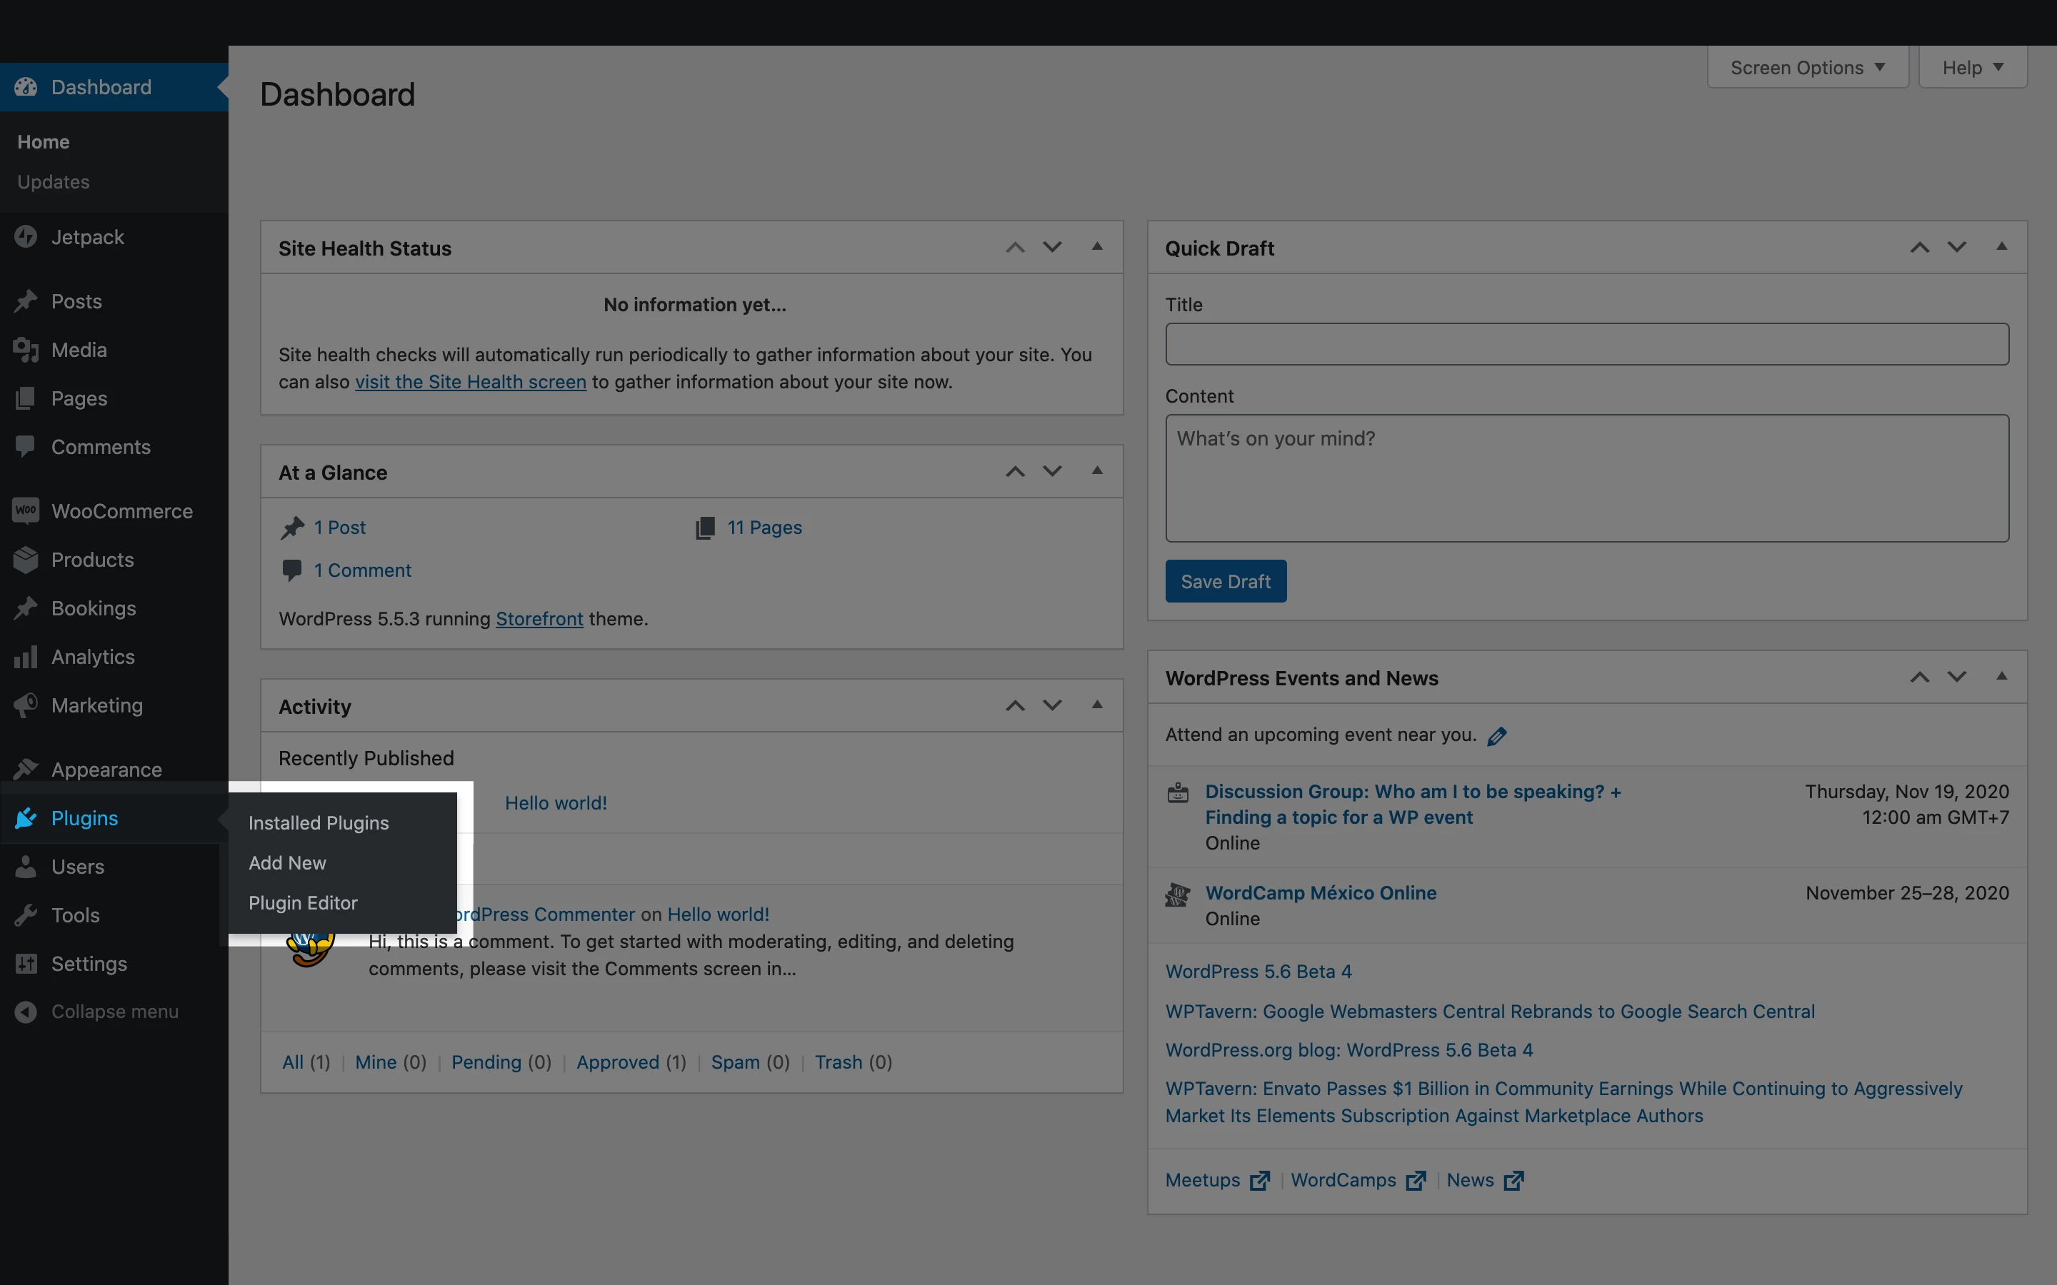Viewport: 2057px width, 1285px height.
Task: Click the Collapse menu arrow icon
Action: (26, 1012)
